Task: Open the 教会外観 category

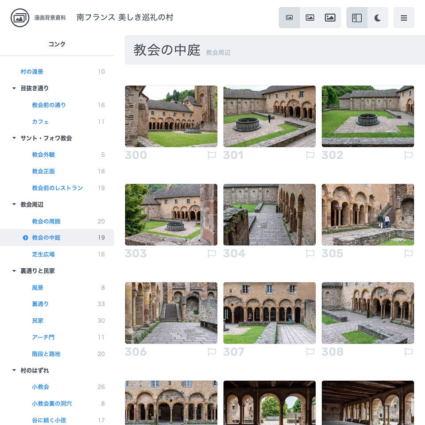Action: click(x=43, y=155)
